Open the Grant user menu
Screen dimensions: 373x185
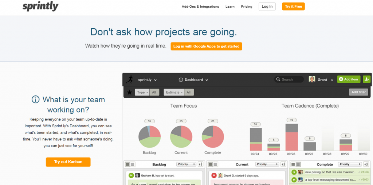325,80
